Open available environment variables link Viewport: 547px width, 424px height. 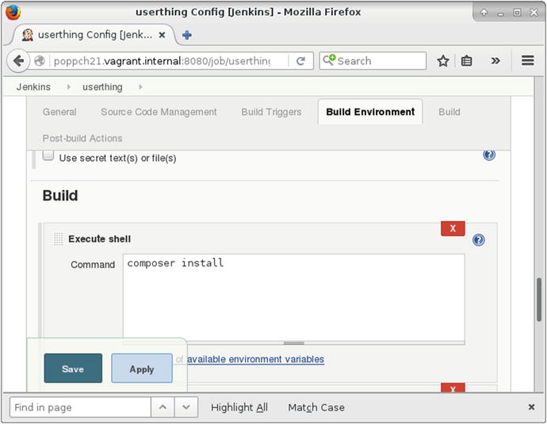coord(256,359)
